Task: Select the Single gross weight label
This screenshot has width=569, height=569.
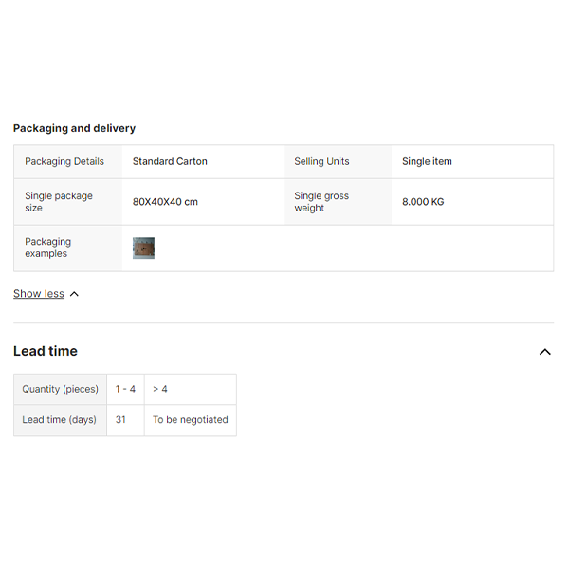Action: pyautogui.click(x=321, y=202)
